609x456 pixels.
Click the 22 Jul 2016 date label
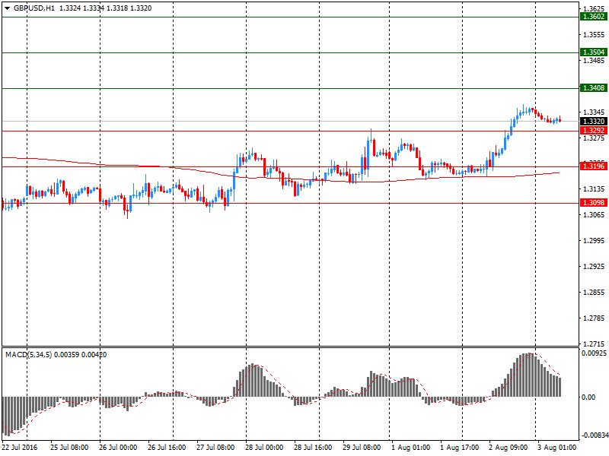(x=20, y=447)
